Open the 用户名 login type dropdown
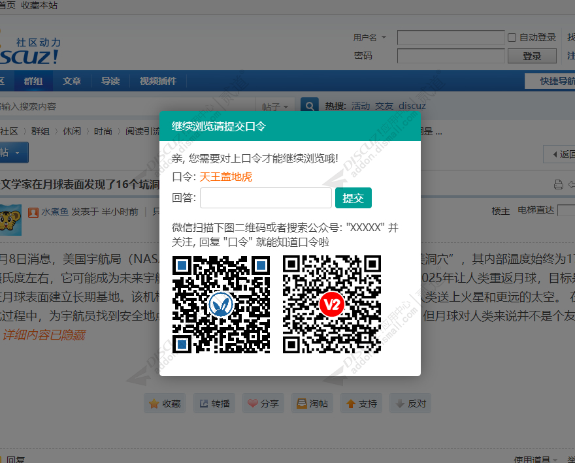This screenshot has width=575, height=463. coord(370,37)
